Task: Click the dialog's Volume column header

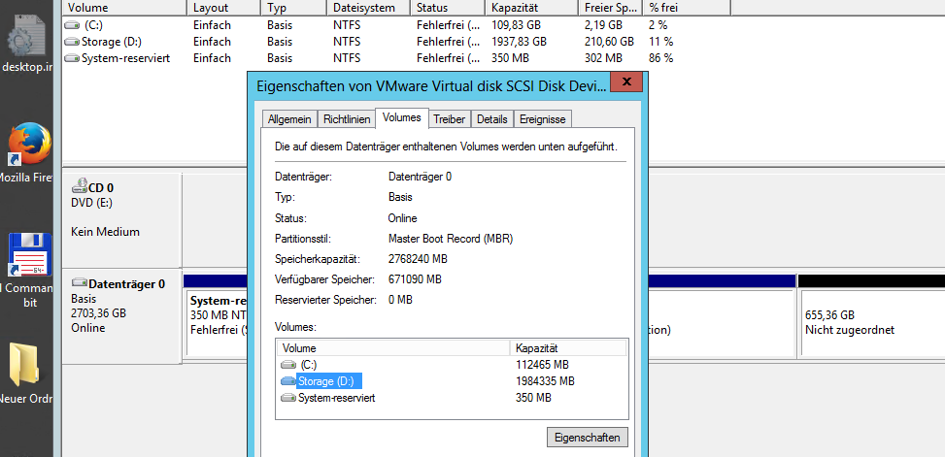Action: [x=393, y=348]
